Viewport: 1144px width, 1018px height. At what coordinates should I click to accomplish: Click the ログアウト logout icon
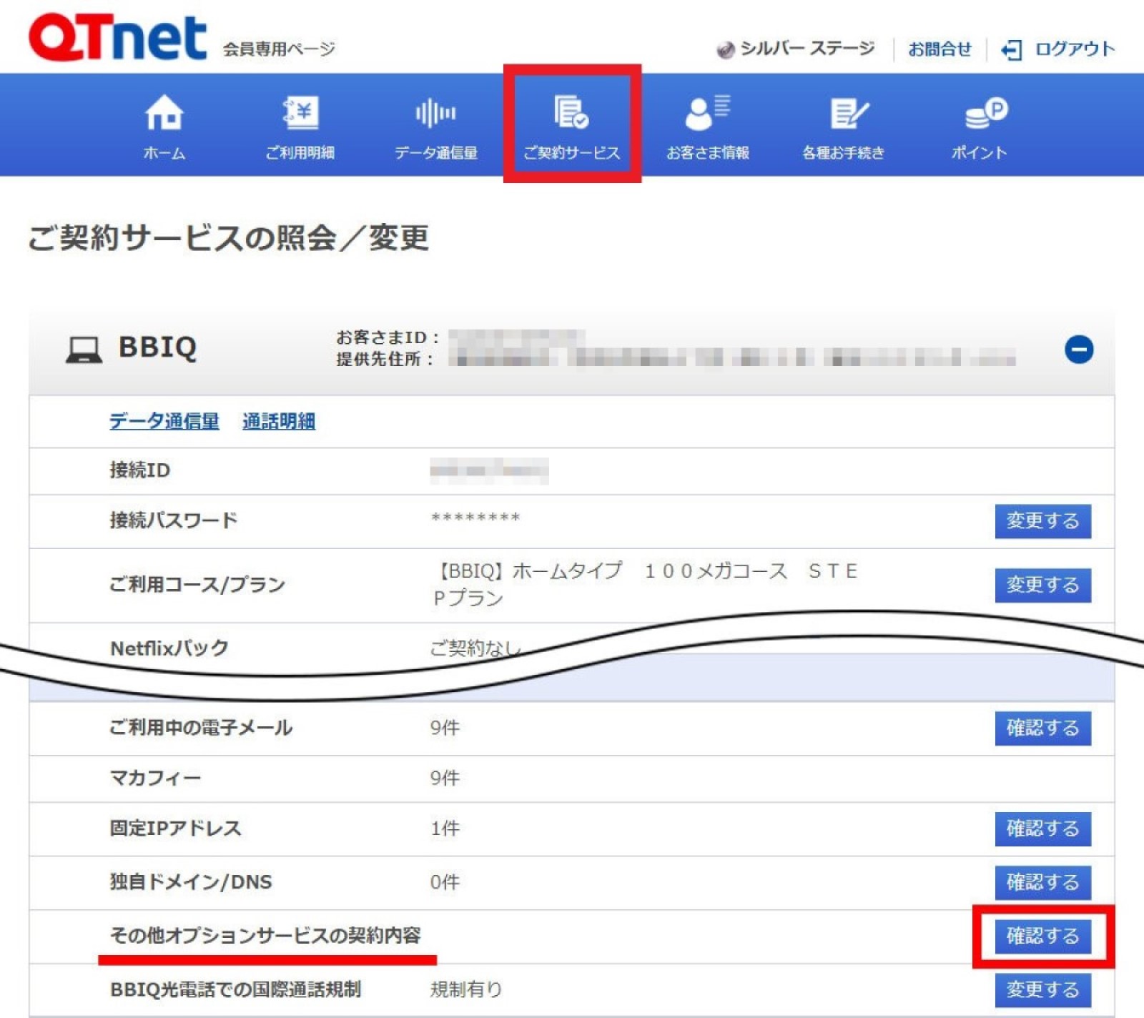(x=1011, y=50)
